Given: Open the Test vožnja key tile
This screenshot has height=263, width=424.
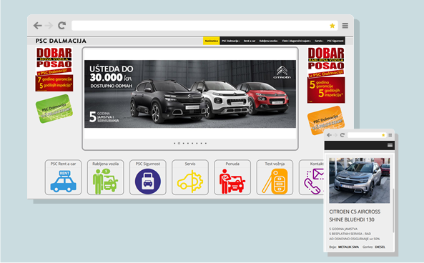Looking at the screenshot, I should (275, 177).
